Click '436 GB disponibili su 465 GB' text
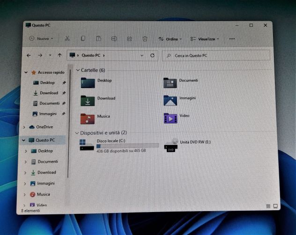 (121, 151)
